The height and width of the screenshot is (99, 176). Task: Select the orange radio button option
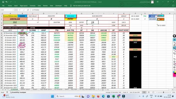(159, 19)
